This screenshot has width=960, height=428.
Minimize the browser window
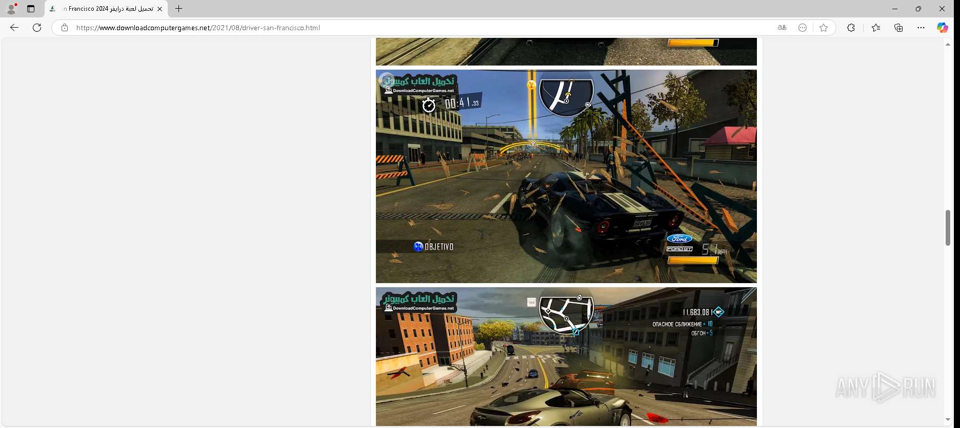click(895, 9)
